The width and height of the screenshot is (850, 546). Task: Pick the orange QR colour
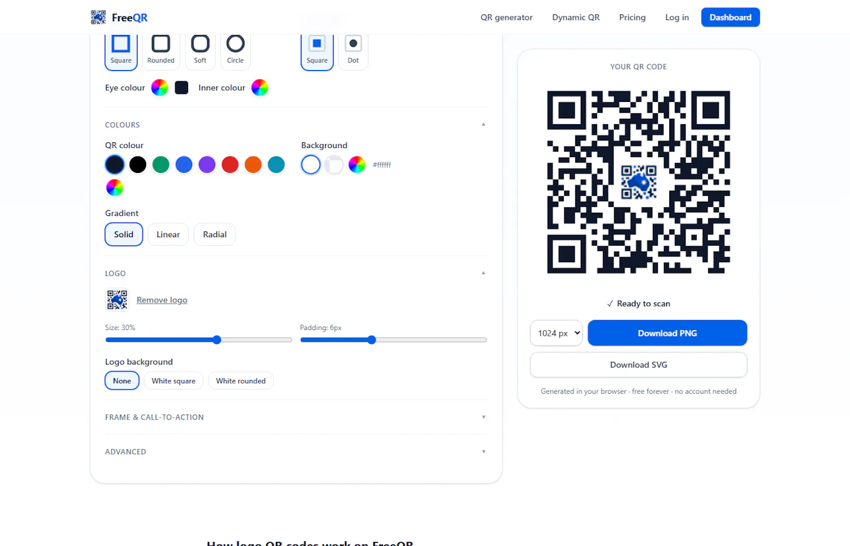(253, 164)
